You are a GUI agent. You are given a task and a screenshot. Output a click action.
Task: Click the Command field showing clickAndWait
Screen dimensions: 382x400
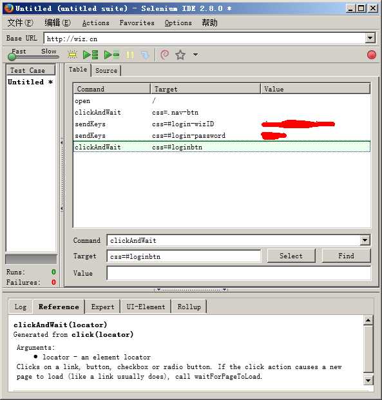pyautogui.click(x=233, y=240)
